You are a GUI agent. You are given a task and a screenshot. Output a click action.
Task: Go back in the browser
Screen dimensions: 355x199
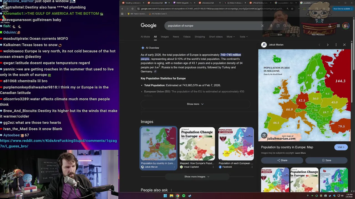pos(123,9)
